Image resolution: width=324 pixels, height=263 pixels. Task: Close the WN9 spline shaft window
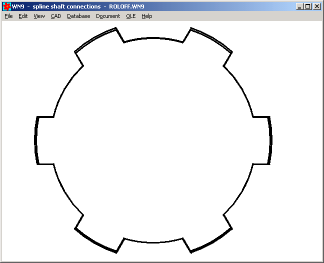316,6
